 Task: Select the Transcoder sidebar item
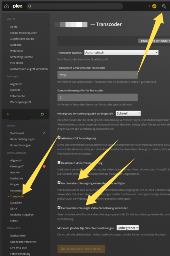tap(17, 197)
